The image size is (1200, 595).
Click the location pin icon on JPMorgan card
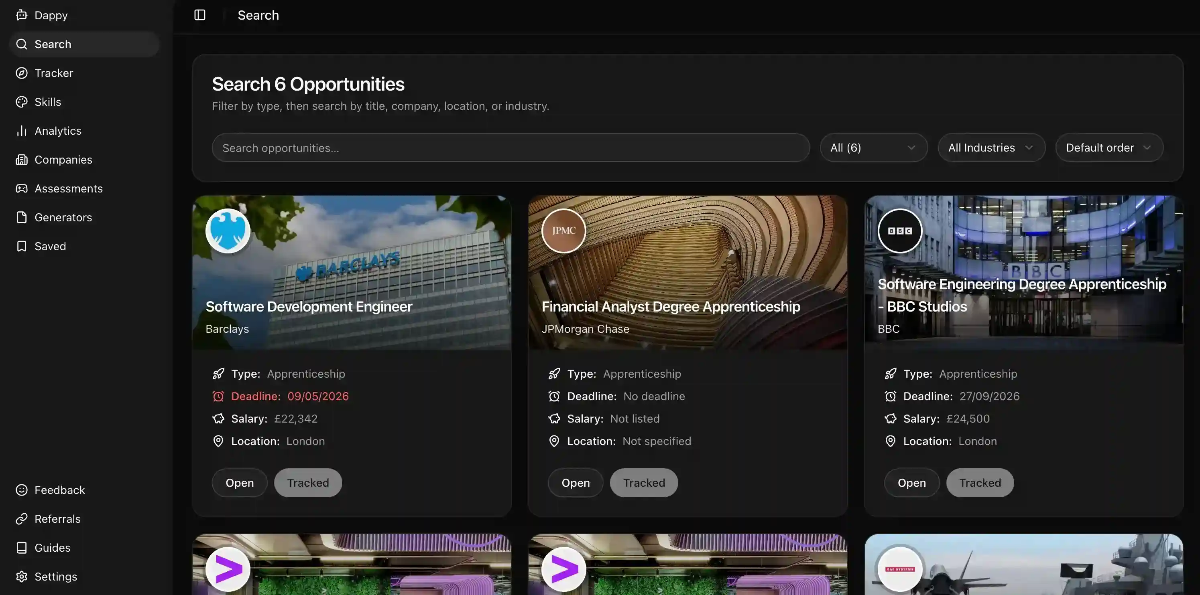tap(554, 441)
